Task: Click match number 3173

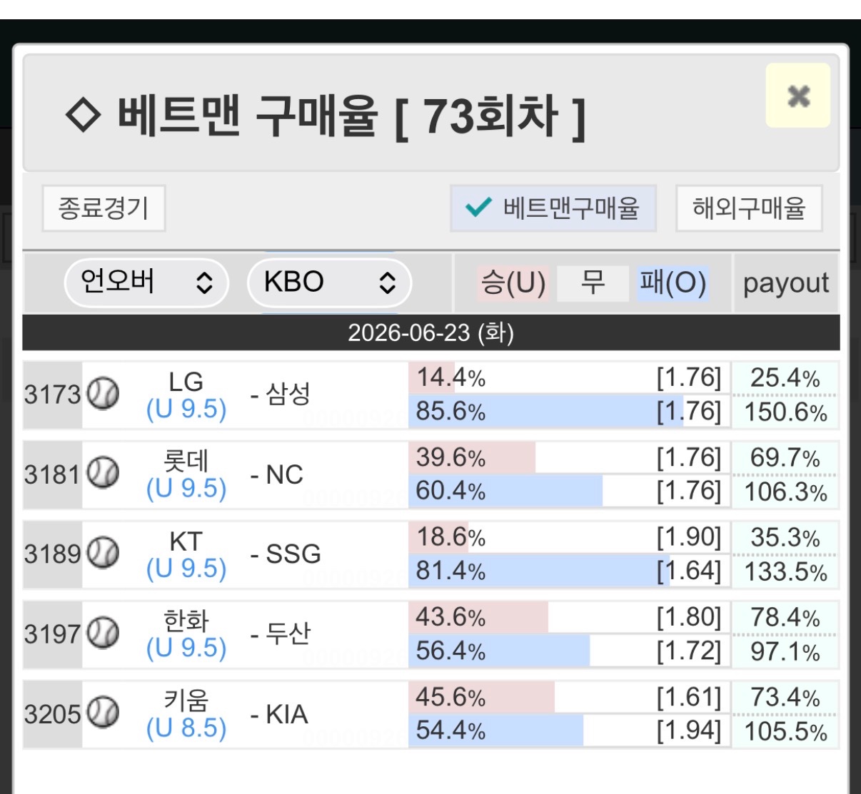Action: [x=53, y=394]
